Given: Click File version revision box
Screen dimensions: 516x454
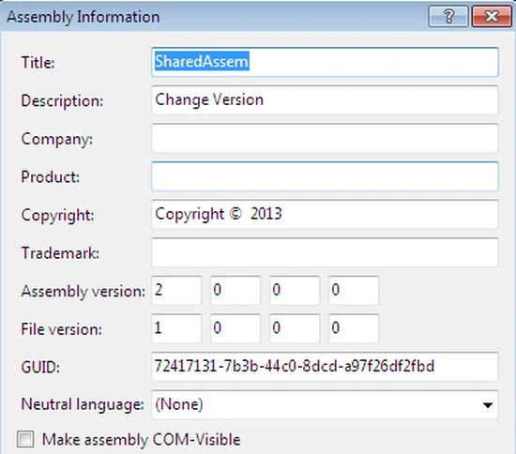Looking at the screenshot, I should coord(354,328).
